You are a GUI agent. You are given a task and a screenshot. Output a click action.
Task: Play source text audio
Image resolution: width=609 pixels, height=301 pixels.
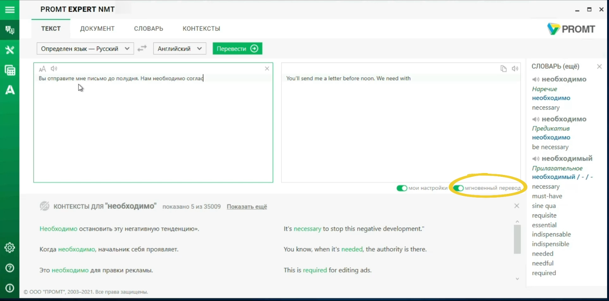[x=54, y=69]
